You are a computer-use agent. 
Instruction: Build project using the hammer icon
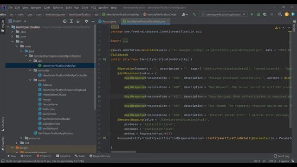(x=194, y=14)
